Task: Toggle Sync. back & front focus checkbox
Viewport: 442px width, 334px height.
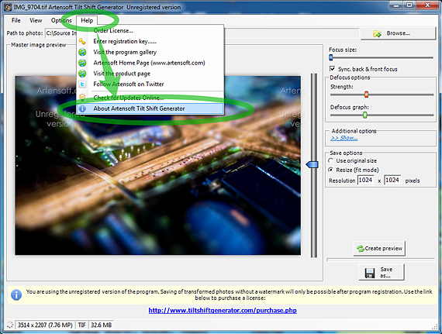Action: (x=333, y=69)
